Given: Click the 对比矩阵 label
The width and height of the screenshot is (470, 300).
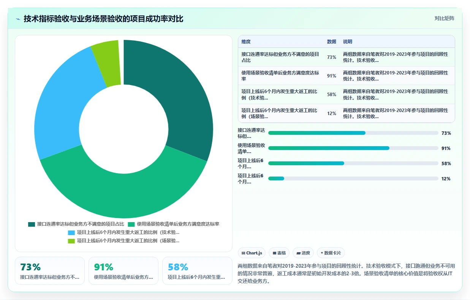Looking at the screenshot, I should (444, 18).
